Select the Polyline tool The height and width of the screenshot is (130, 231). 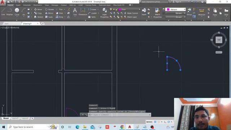[x=10, y=12]
